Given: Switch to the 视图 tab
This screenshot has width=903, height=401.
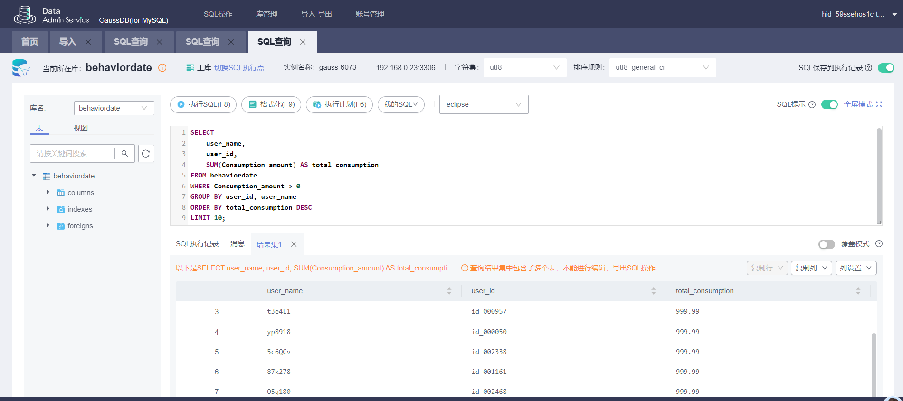Looking at the screenshot, I should 81,128.
